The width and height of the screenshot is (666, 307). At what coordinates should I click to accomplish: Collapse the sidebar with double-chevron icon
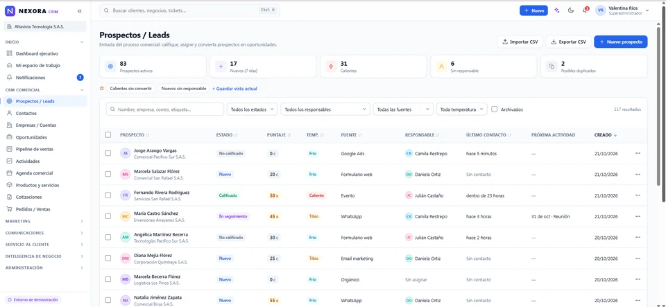[x=79, y=11]
